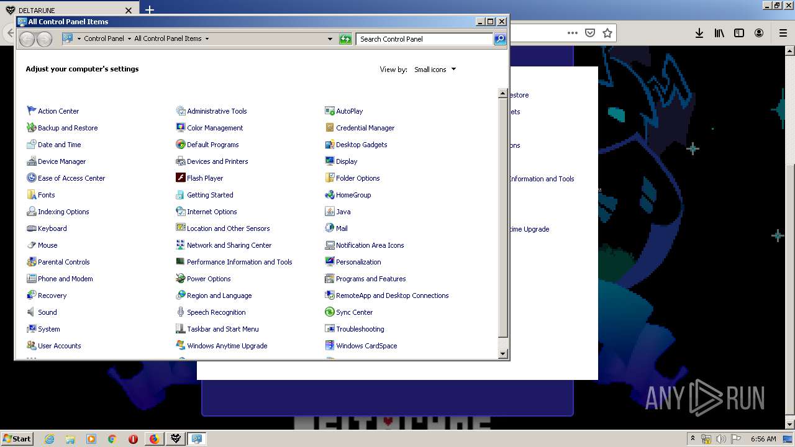This screenshot has height=447, width=795.
Task: Open Taskbar and Start Menu link
Action: click(x=223, y=329)
